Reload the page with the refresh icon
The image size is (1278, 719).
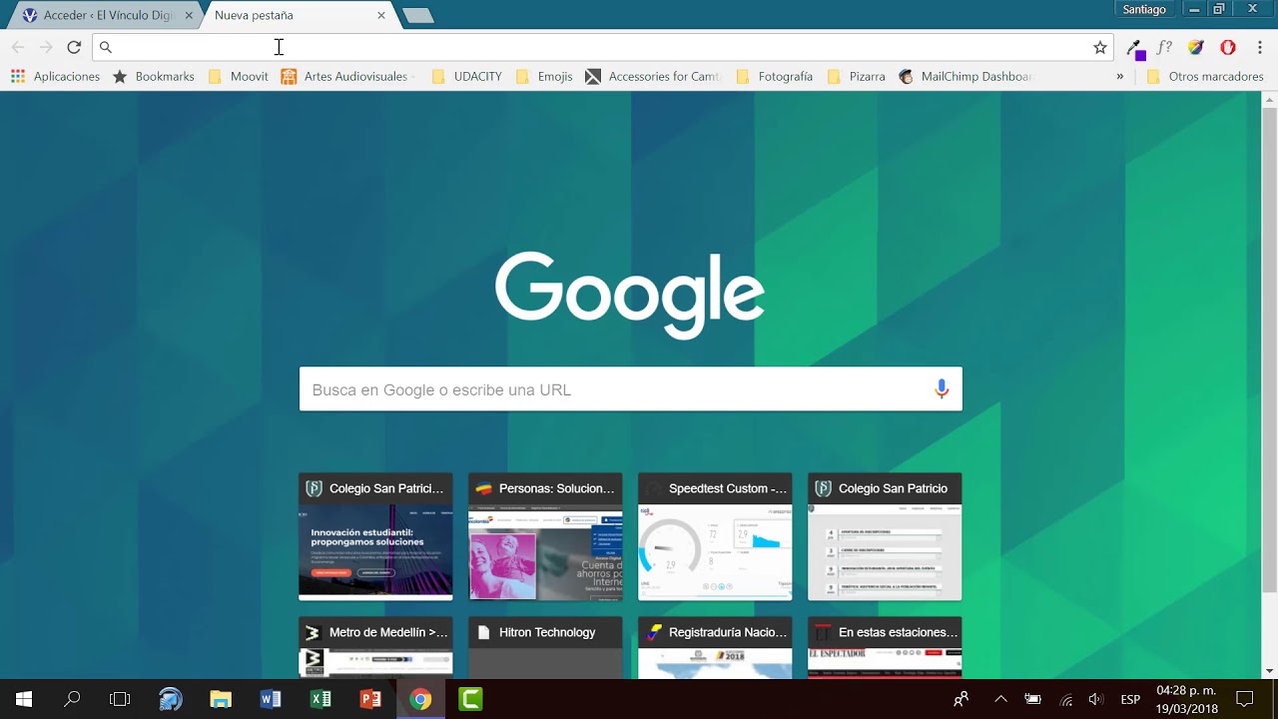click(74, 47)
